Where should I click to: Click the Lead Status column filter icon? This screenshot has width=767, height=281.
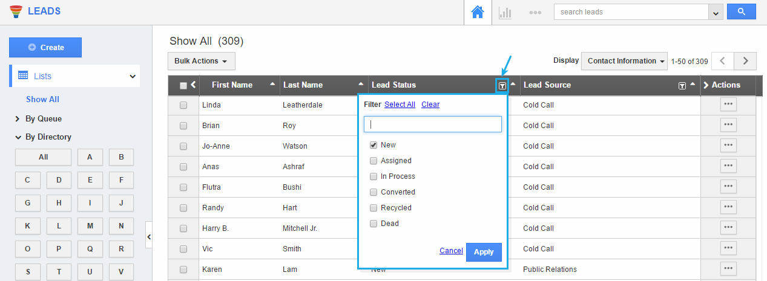tap(502, 86)
